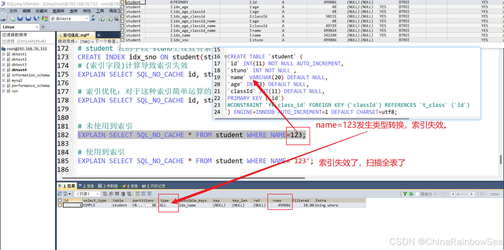This screenshot has width=504, height=250.
Task: Tick the checkbox of the idx_name index row
Action: click(123, 35)
